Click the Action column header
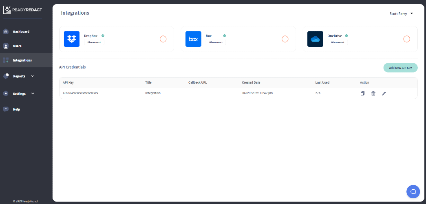426x204 pixels. click(x=364, y=82)
